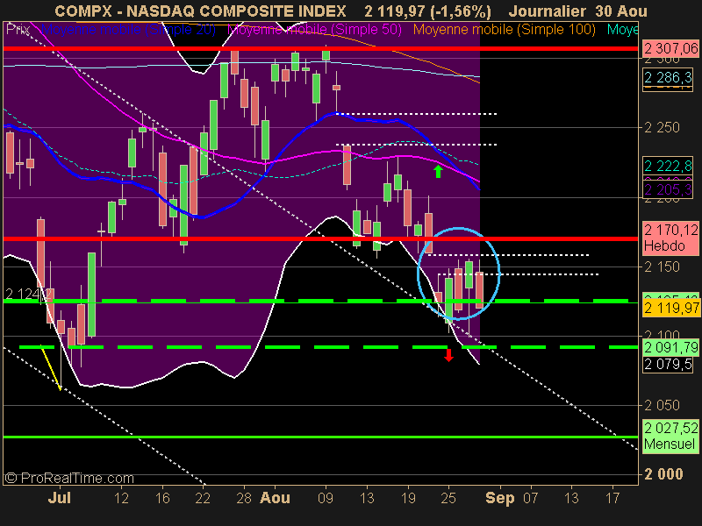Click the Sep month label on date axis

(500, 498)
